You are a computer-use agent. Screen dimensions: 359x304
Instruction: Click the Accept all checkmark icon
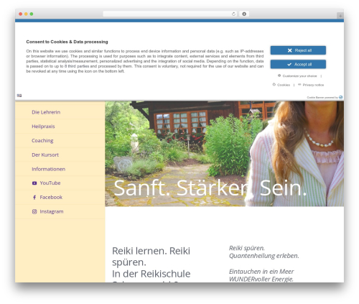(x=289, y=64)
